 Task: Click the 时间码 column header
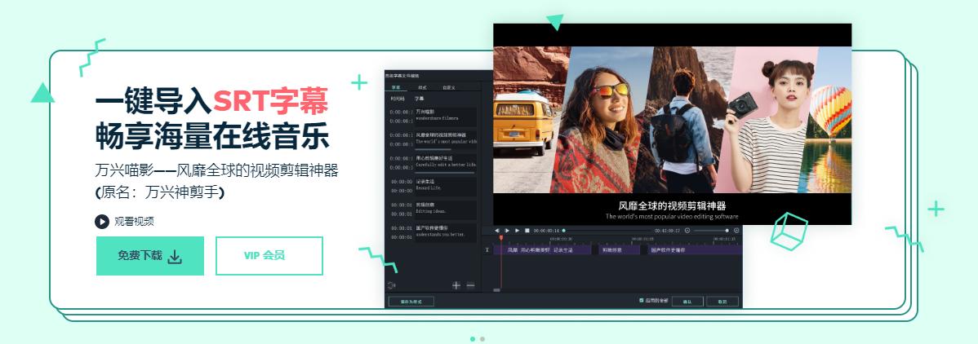click(398, 99)
